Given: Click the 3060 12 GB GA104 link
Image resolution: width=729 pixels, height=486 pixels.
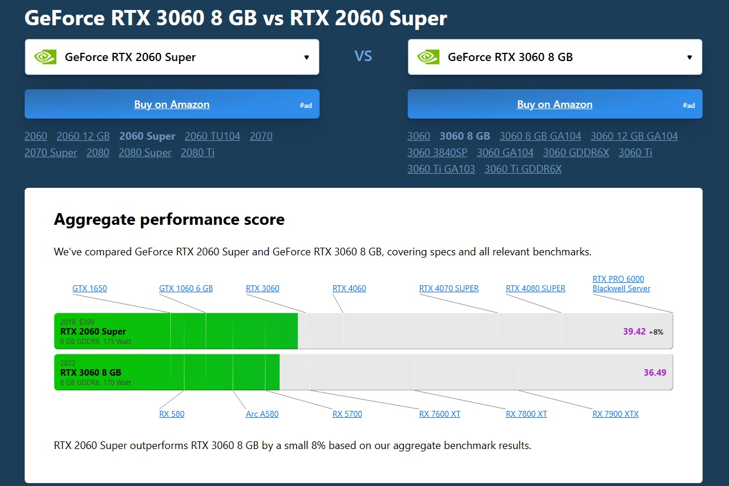Looking at the screenshot, I should click(634, 136).
